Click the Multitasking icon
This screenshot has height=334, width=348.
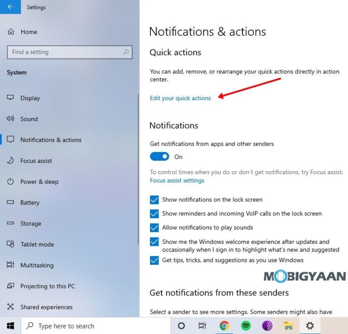click(10, 265)
